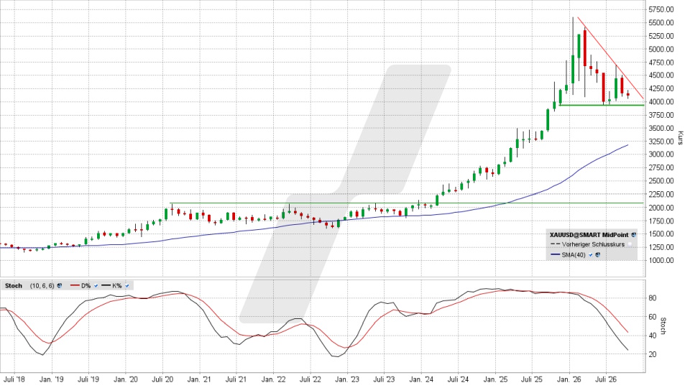The height and width of the screenshot is (388, 690).
Task: Click the 80 level on Stoch axis
Action: [x=652, y=297]
